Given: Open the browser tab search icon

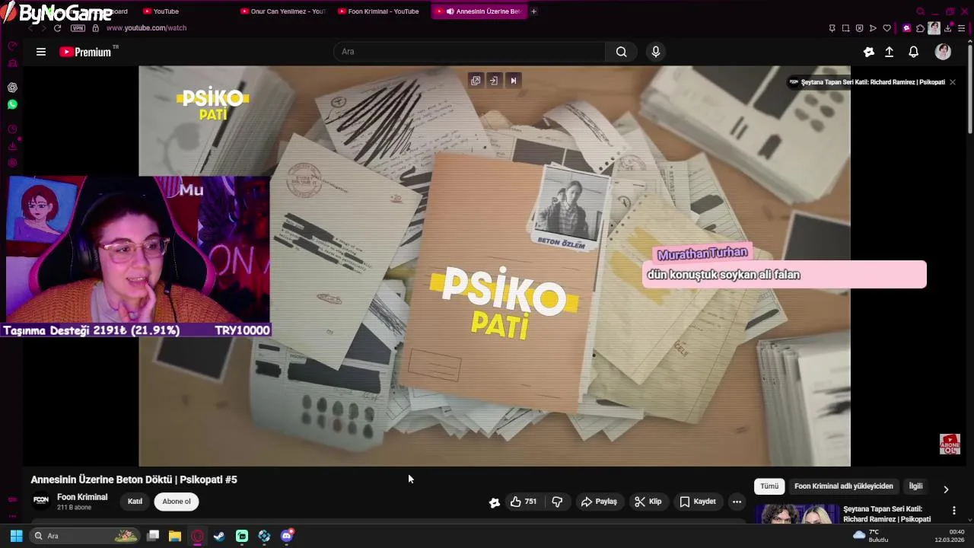Looking at the screenshot, I should click(921, 11).
